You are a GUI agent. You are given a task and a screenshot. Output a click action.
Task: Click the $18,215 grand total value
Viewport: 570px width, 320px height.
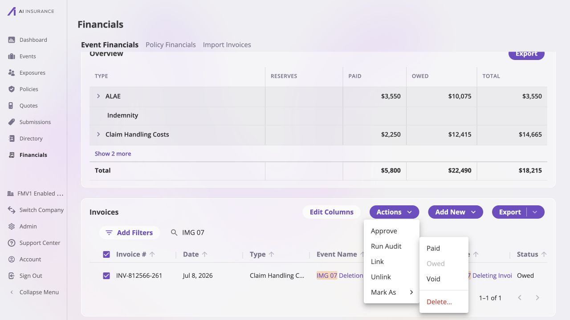tap(530, 170)
